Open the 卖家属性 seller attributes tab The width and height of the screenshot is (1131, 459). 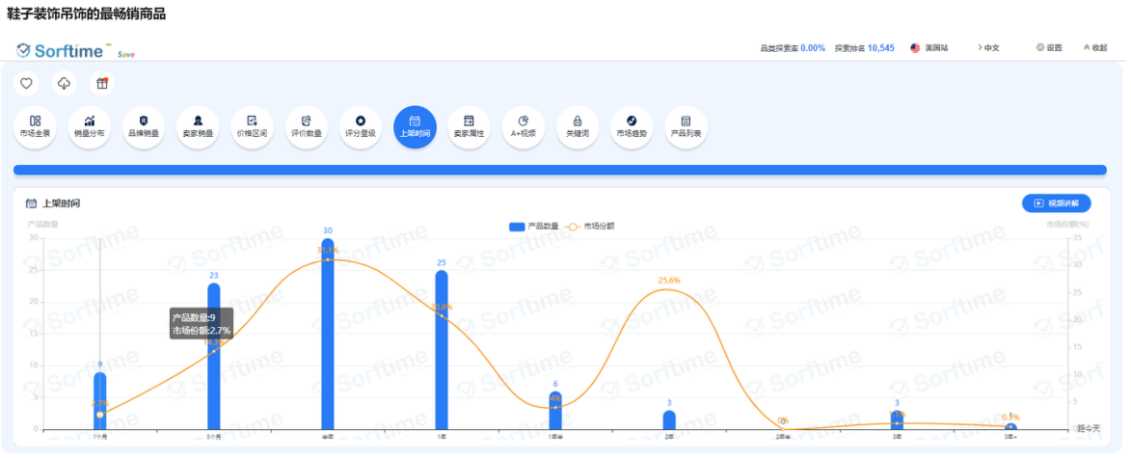pos(469,127)
